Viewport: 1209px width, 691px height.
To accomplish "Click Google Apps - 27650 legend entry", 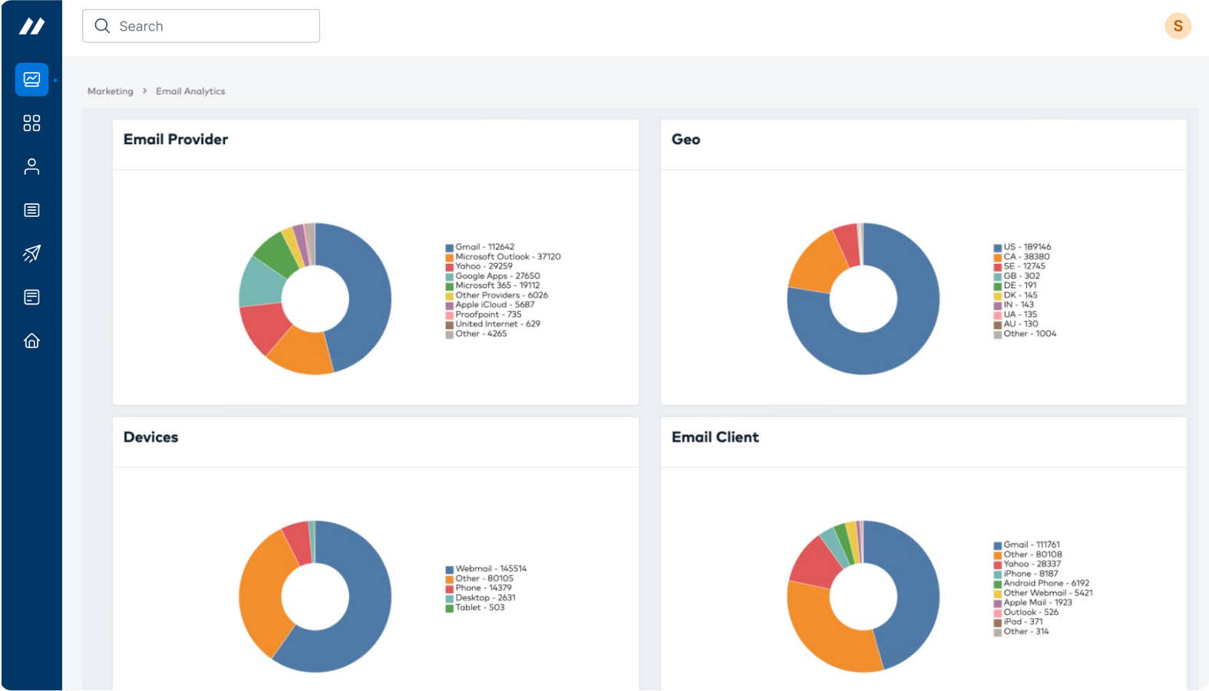I will [493, 276].
